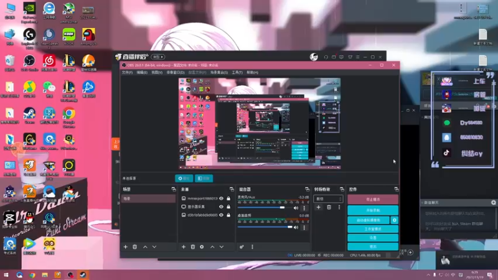Image resolution: width=498 pixels, height=280 pixels.
Task: Open the transitions three-dot options menu
Action: pyautogui.click(x=339, y=207)
